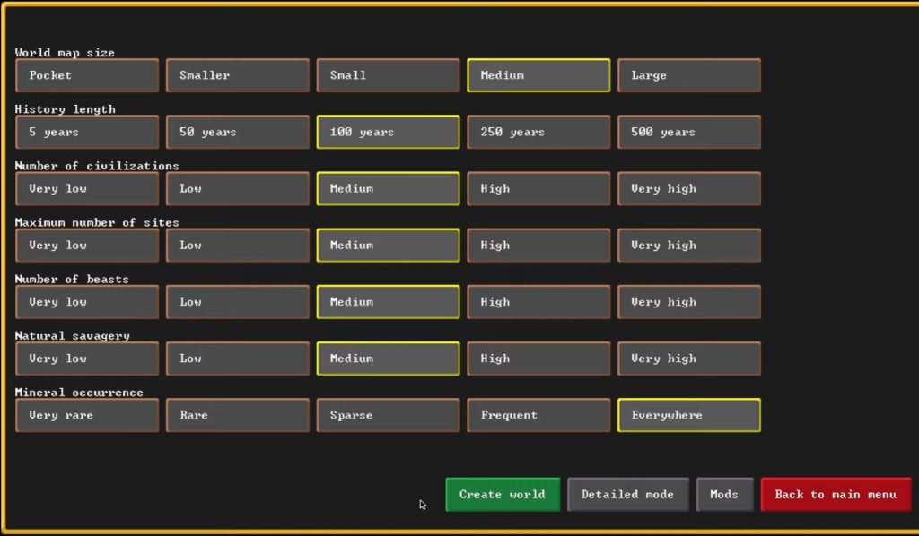Viewport: 919px width, 536px height.
Task: Choose Low number of civilizations
Action: tap(237, 188)
